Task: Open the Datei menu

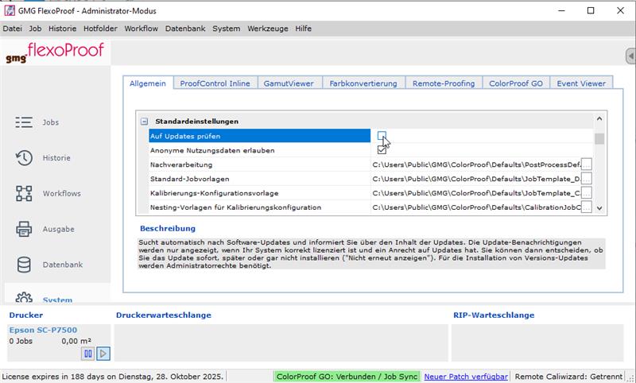Action: 12,29
